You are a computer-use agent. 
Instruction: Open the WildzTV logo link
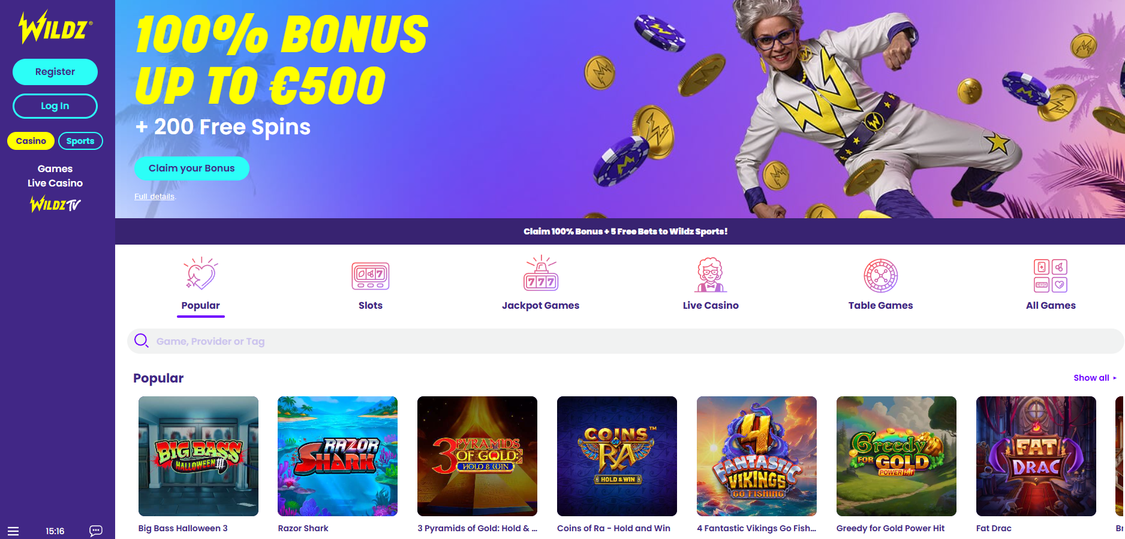click(55, 204)
